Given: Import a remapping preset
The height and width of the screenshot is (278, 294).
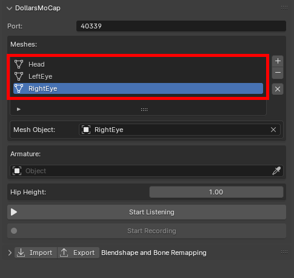Looking at the screenshot, I should click(36, 253).
